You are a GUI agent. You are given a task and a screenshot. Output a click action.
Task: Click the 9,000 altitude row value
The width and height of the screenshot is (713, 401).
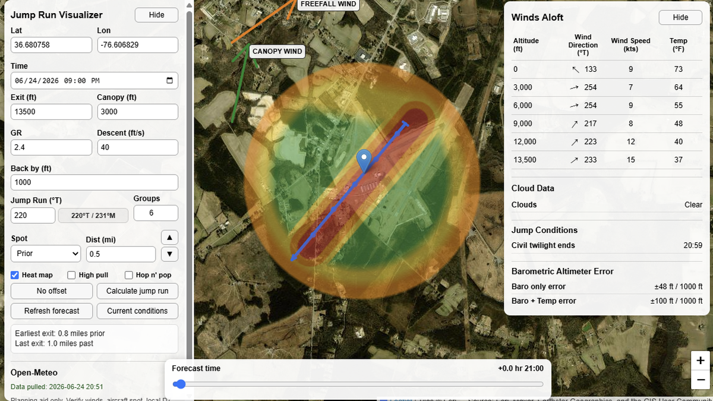point(523,124)
